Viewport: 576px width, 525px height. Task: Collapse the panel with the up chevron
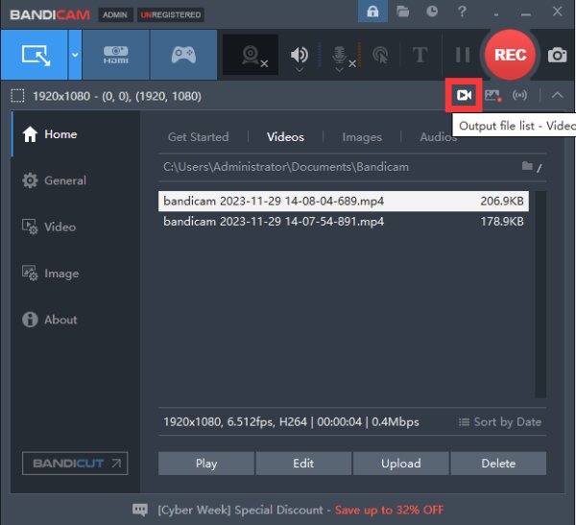[x=557, y=96]
